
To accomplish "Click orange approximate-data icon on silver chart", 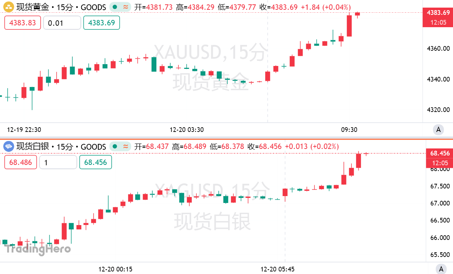I will point(125,146).
